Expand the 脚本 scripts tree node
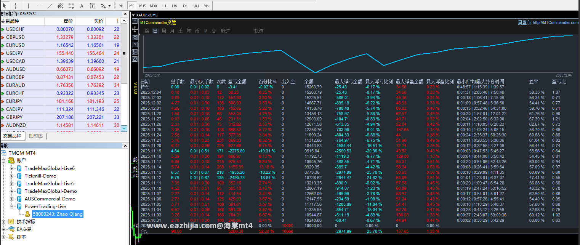 point(4,237)
